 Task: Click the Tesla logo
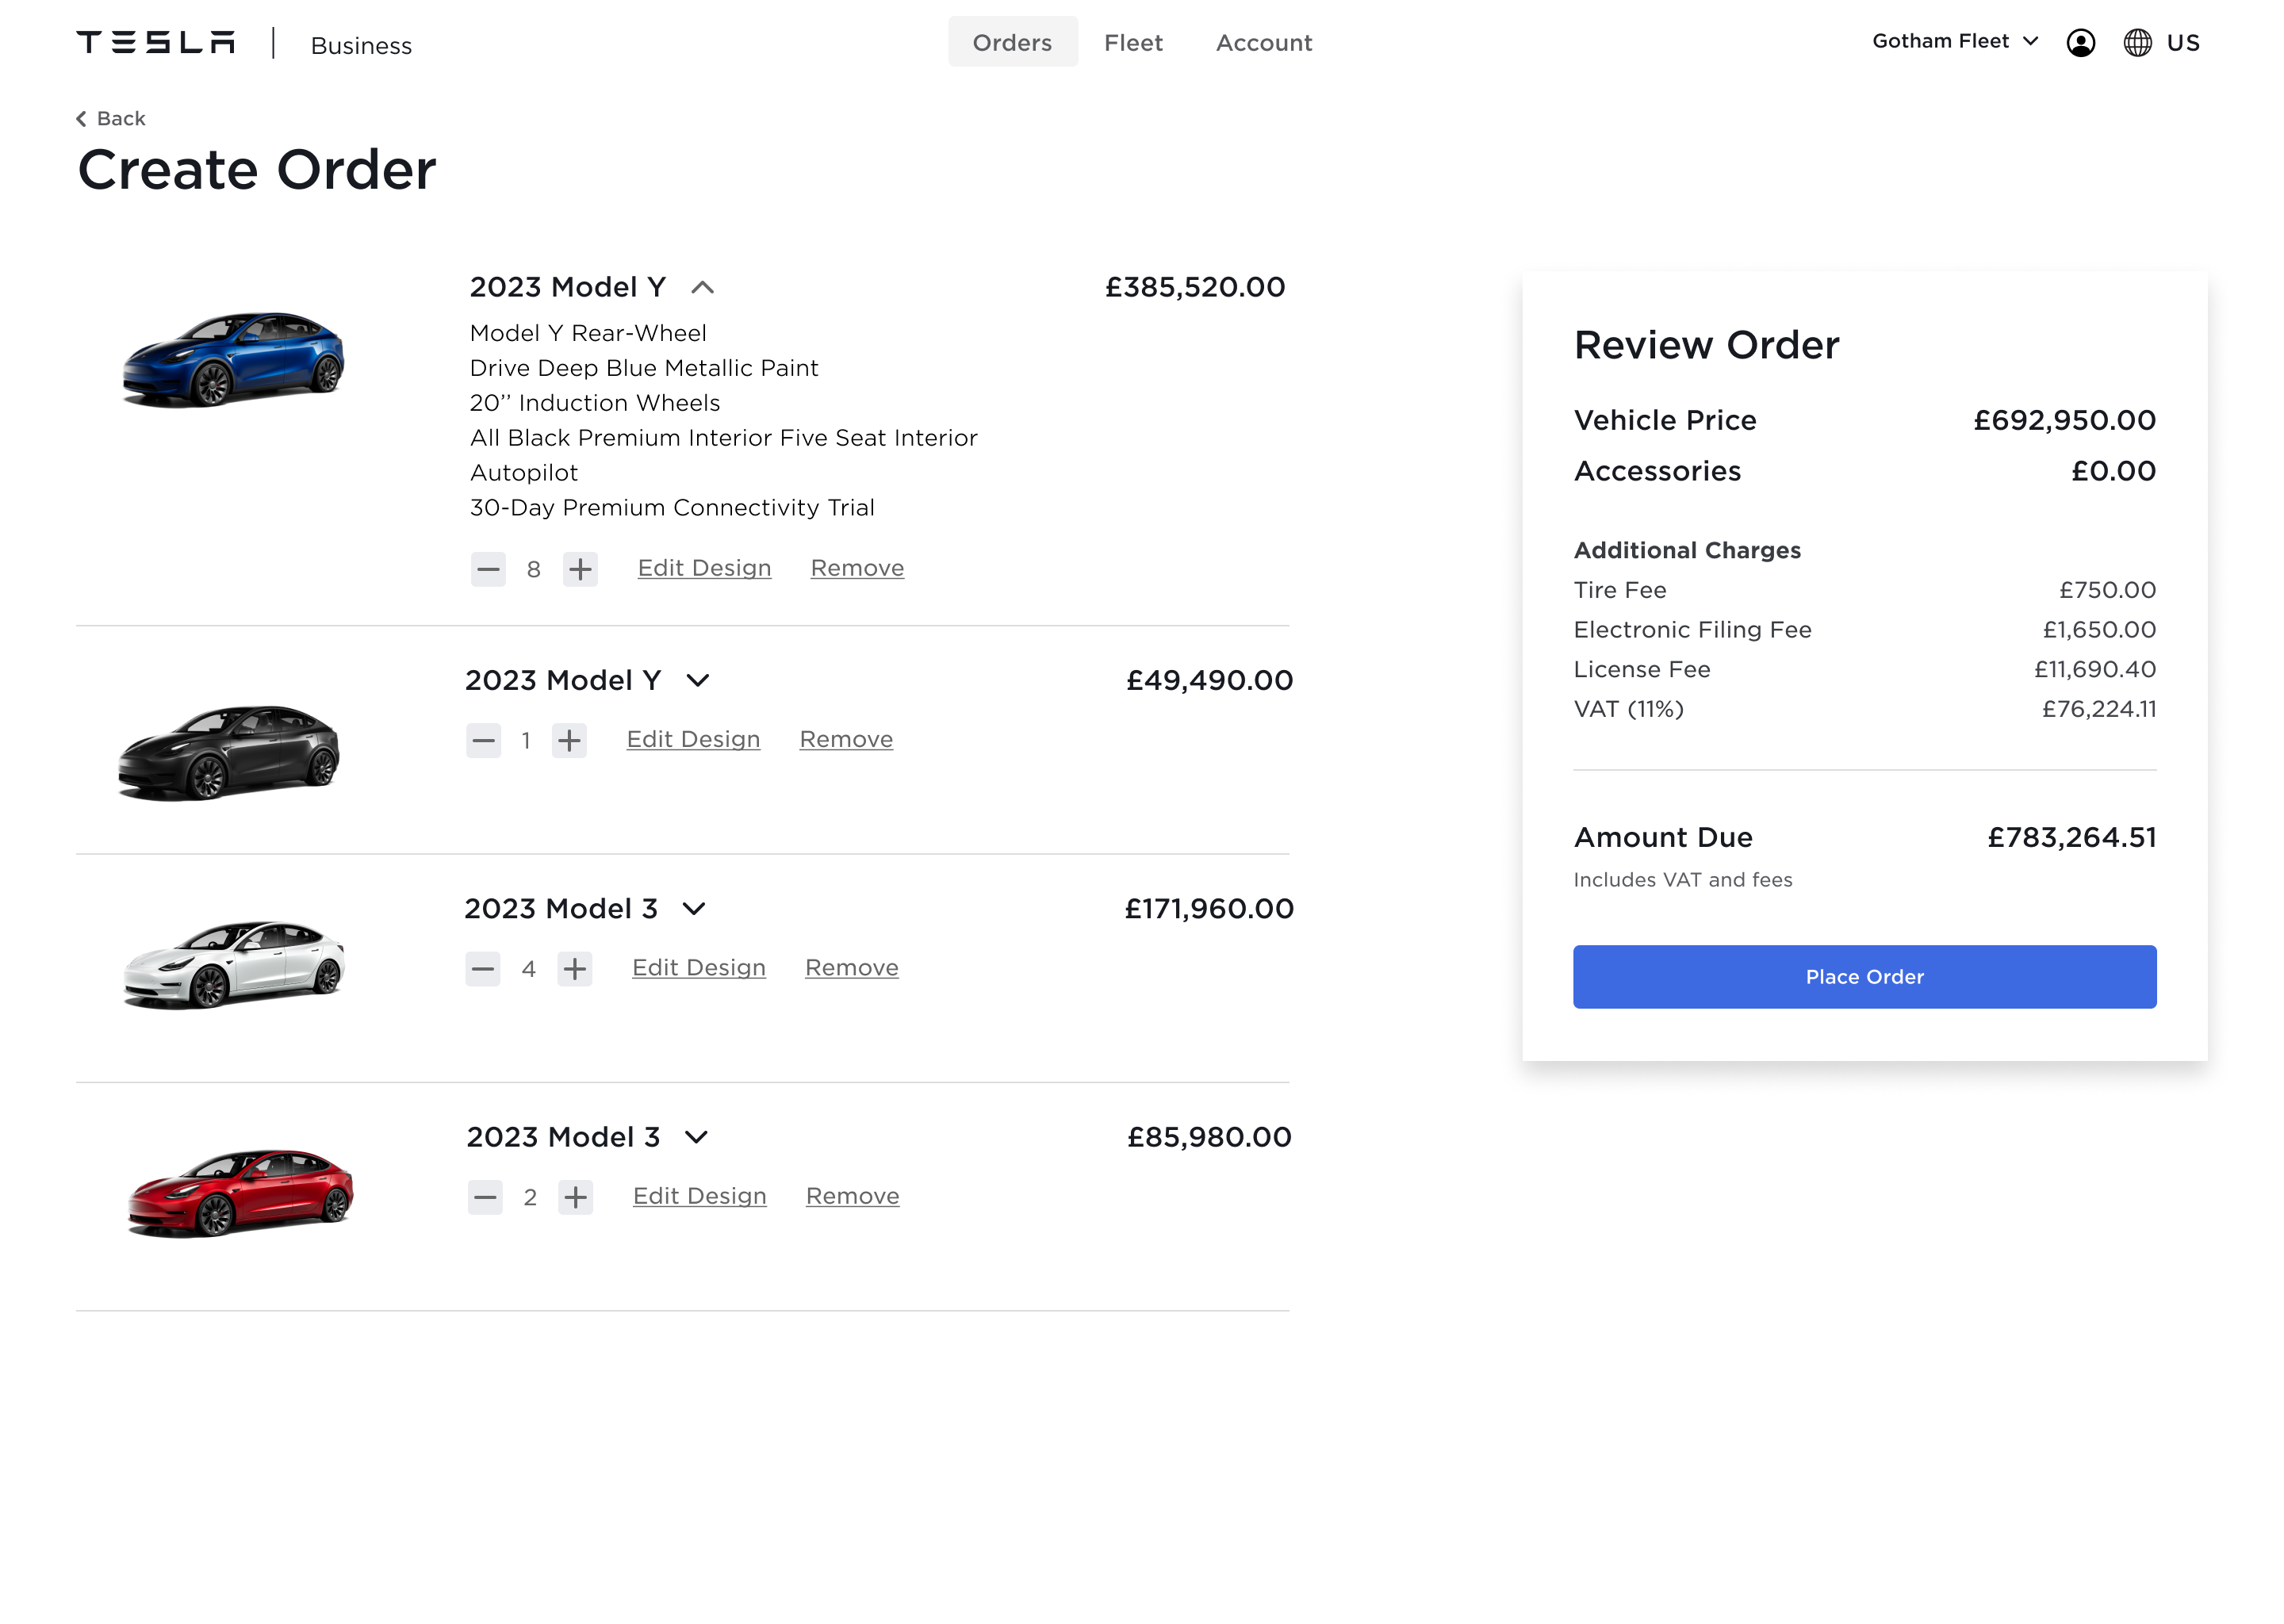(156, 43)
